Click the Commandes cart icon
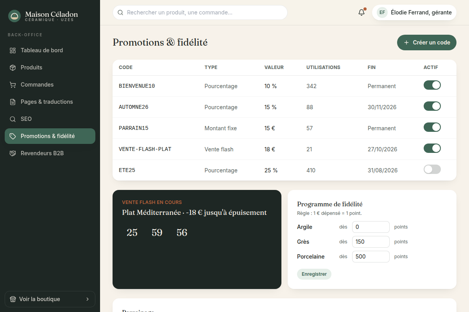 pos(13,85)
